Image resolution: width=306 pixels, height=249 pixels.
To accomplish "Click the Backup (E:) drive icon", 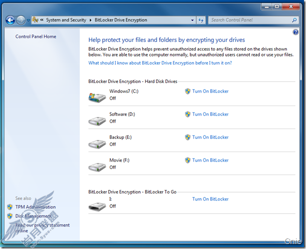I will tap(97, 144).
